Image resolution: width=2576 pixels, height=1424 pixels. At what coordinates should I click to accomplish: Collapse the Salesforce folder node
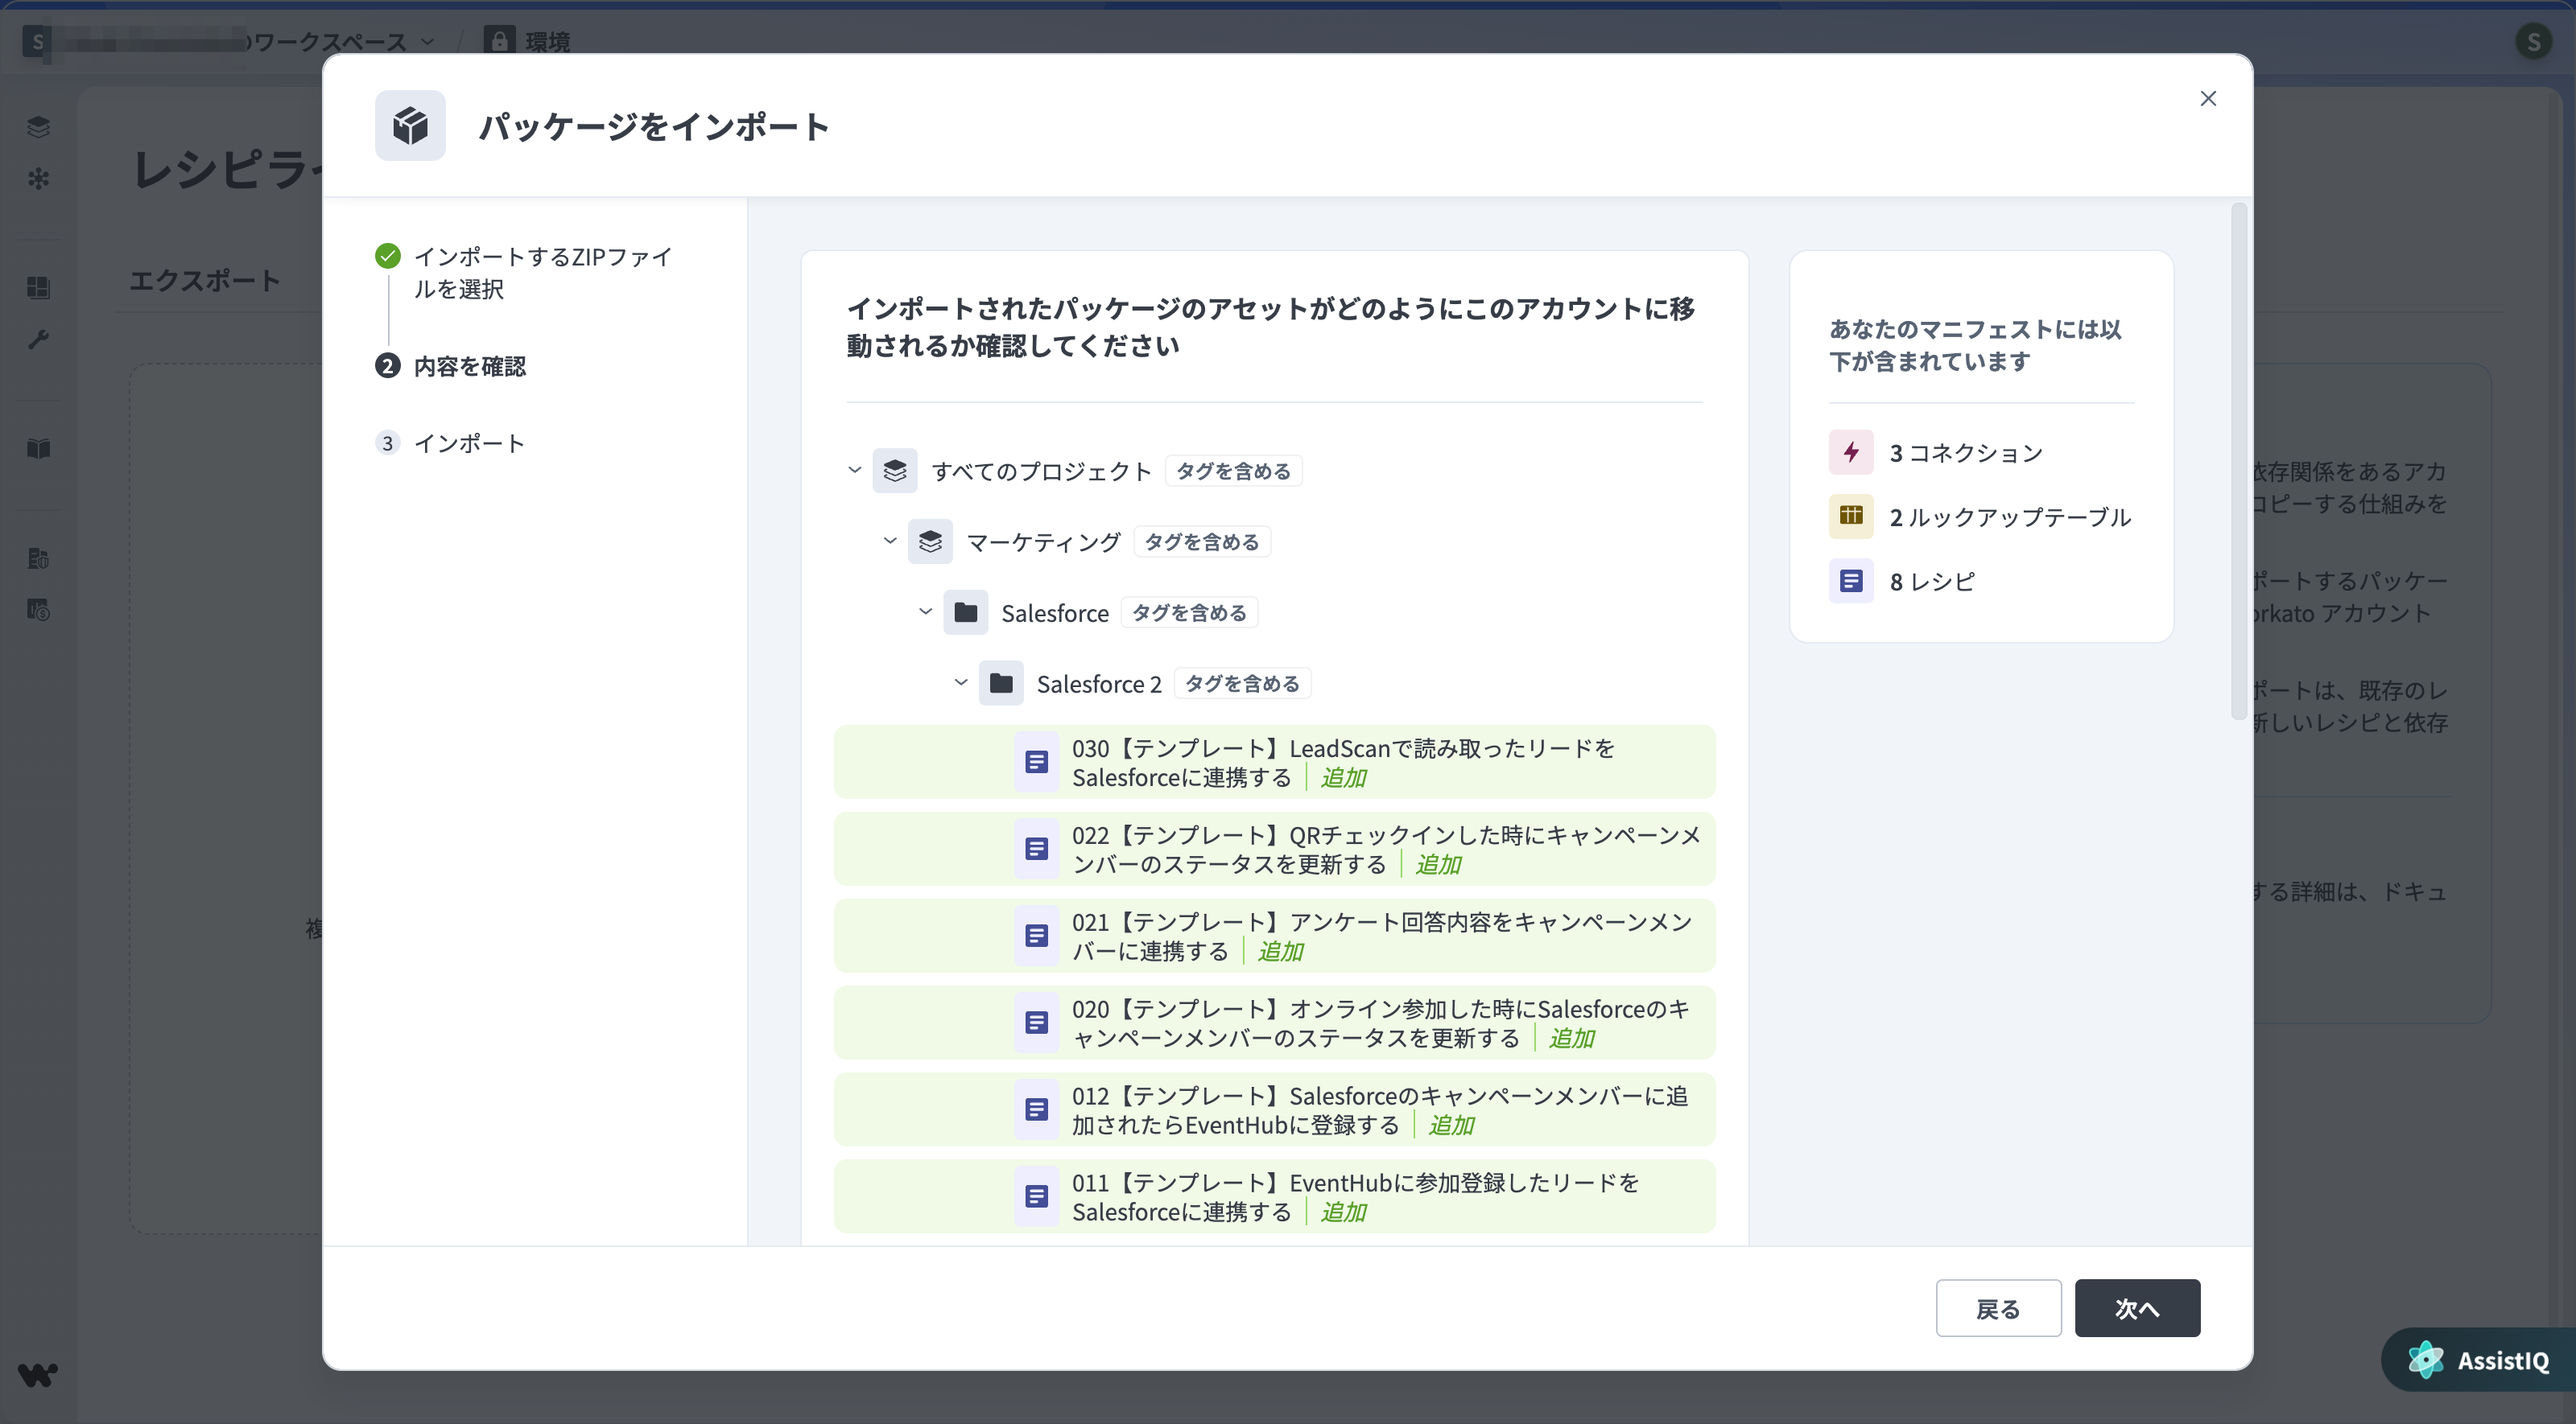pyautogui.click(x=926, y=611)
